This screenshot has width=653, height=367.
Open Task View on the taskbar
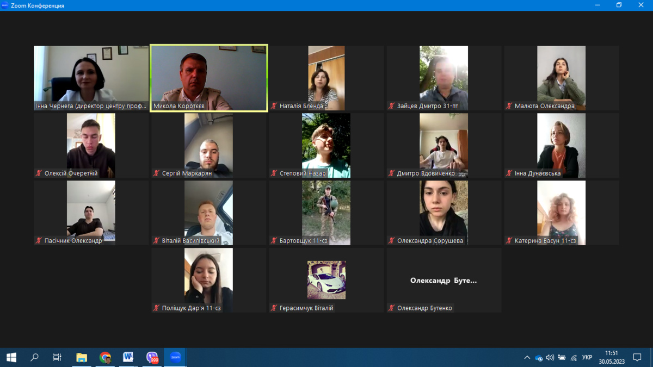(57, 357)
